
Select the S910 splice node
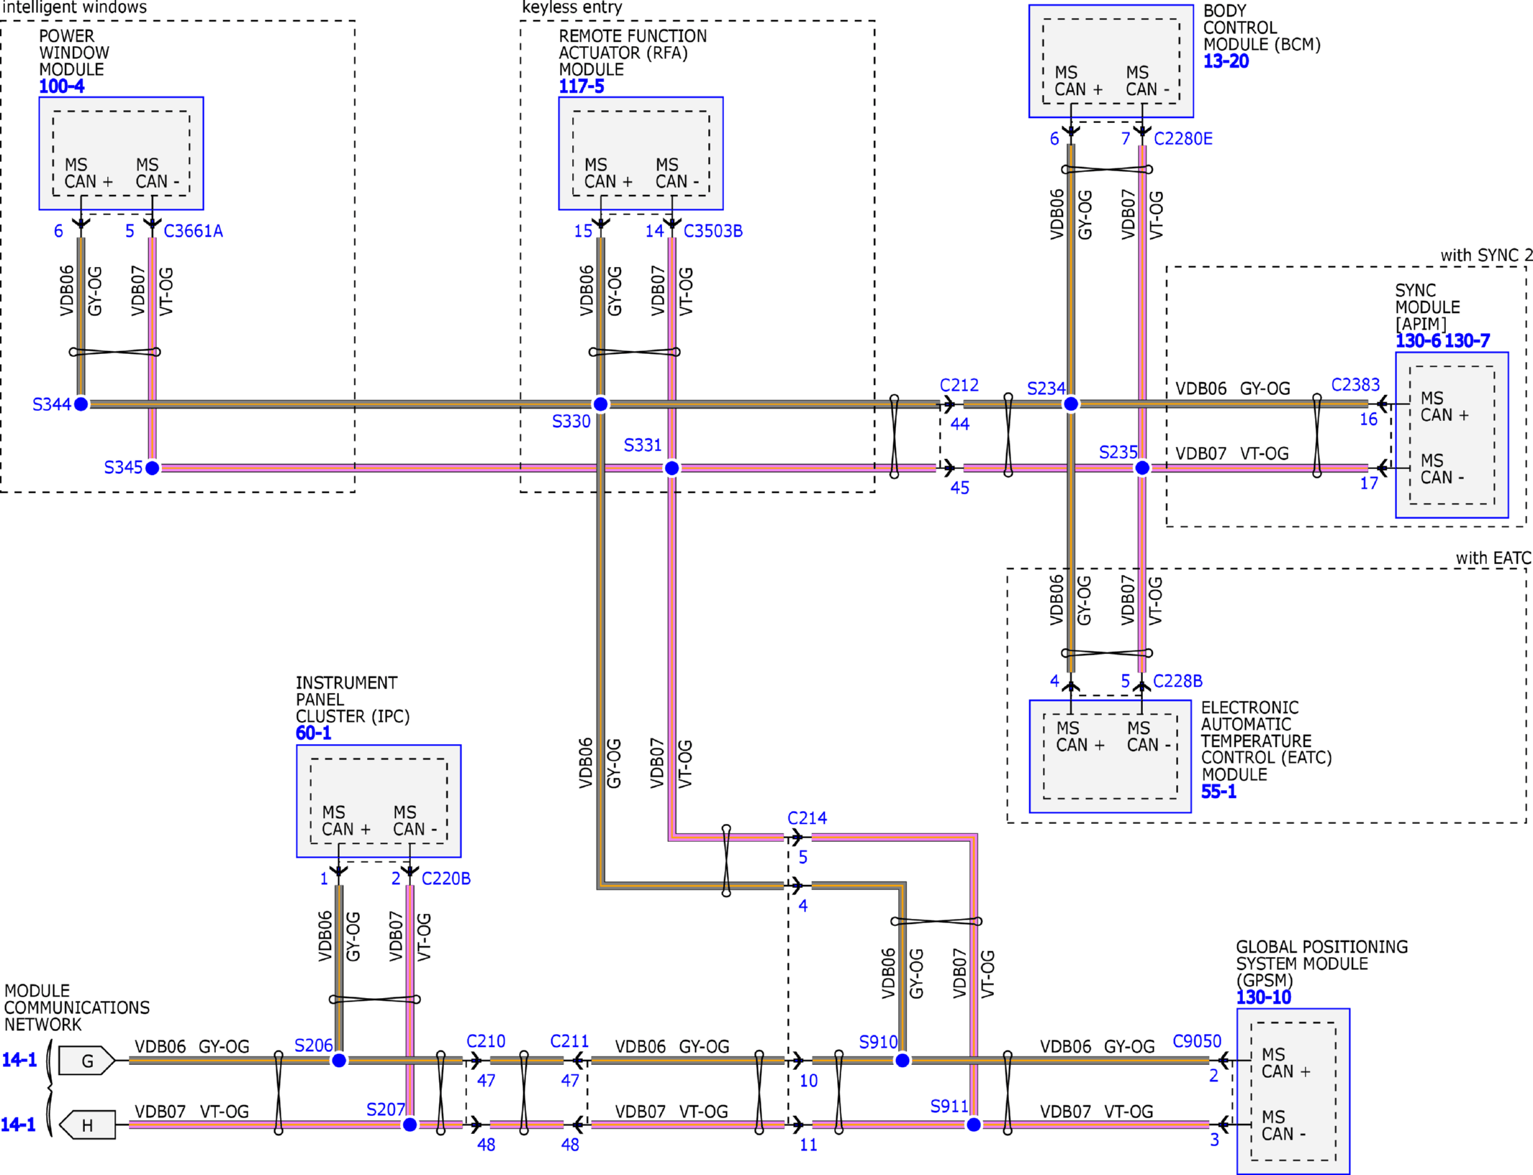(x=902, y=1061)
